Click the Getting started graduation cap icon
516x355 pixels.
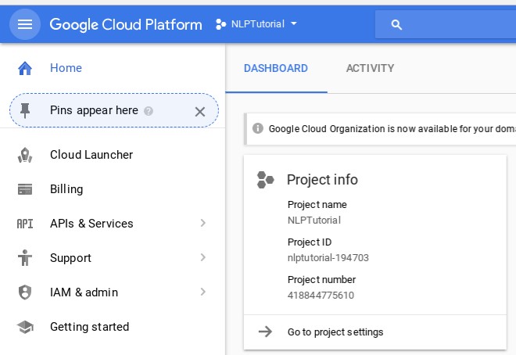click(25, 327)
